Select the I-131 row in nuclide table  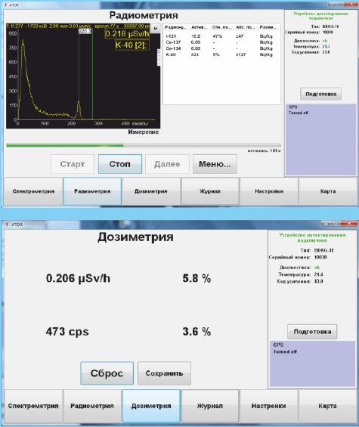[x=221, y=36]
